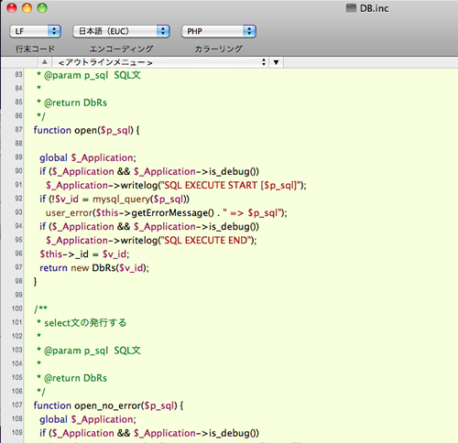Click line number 100 in the gutter
This screenshot has width=458, height=443.
[17, 308]
